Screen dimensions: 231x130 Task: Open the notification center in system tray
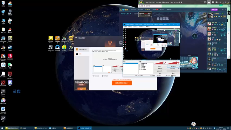(228, 128)
